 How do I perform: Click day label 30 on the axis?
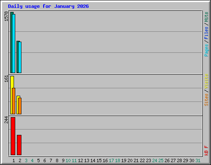tap(192, 160)
